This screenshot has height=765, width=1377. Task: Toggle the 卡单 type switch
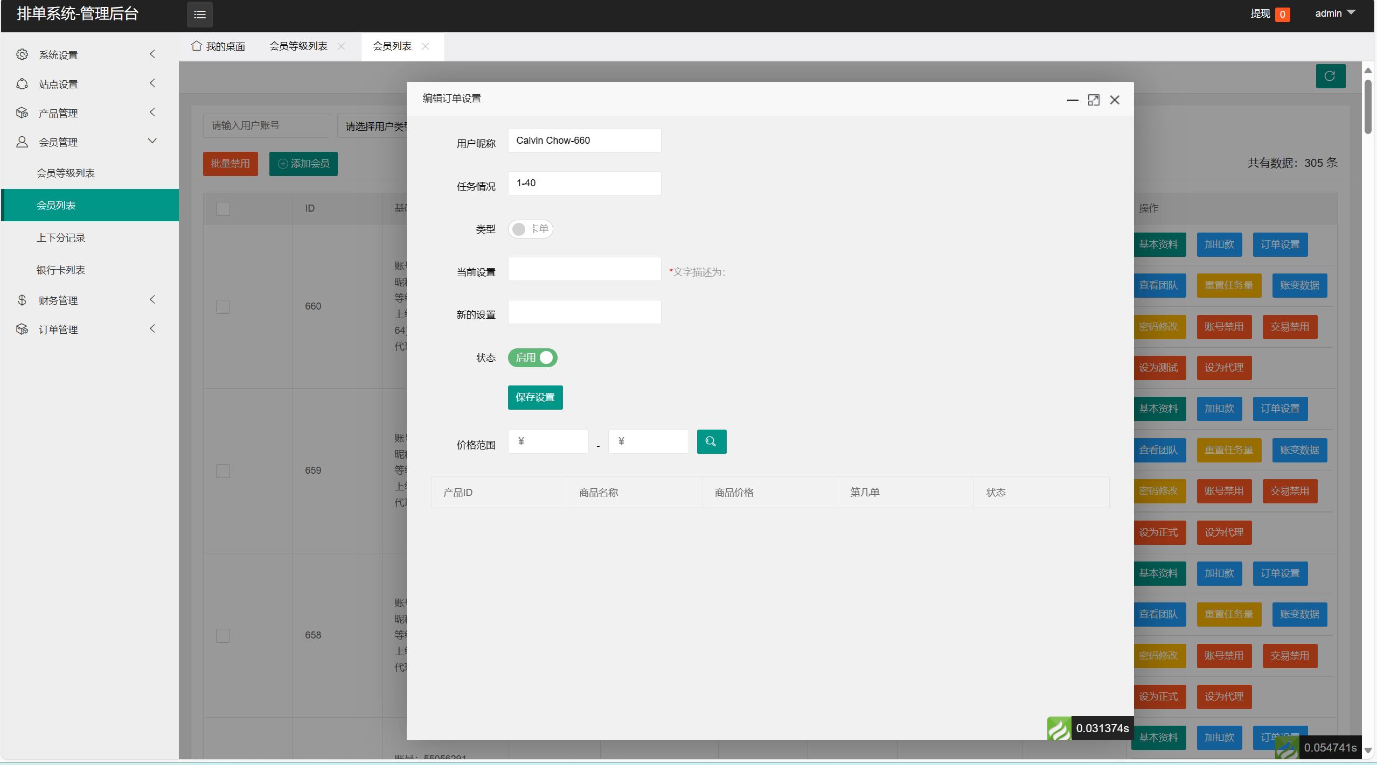[530, 229]
